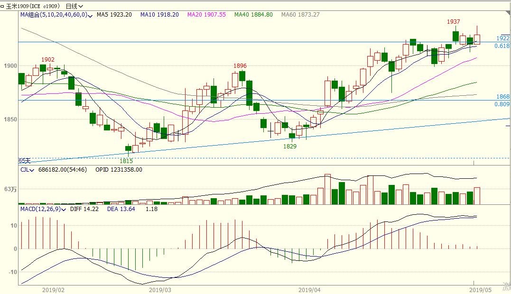Screen dimensions: 511x294
Task: Click the 1937 high price marker
Action: click(453, 22)
